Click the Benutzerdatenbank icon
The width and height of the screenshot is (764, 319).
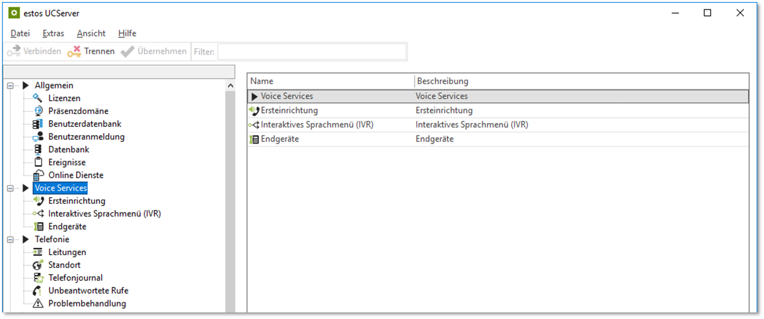pos(38,124)
